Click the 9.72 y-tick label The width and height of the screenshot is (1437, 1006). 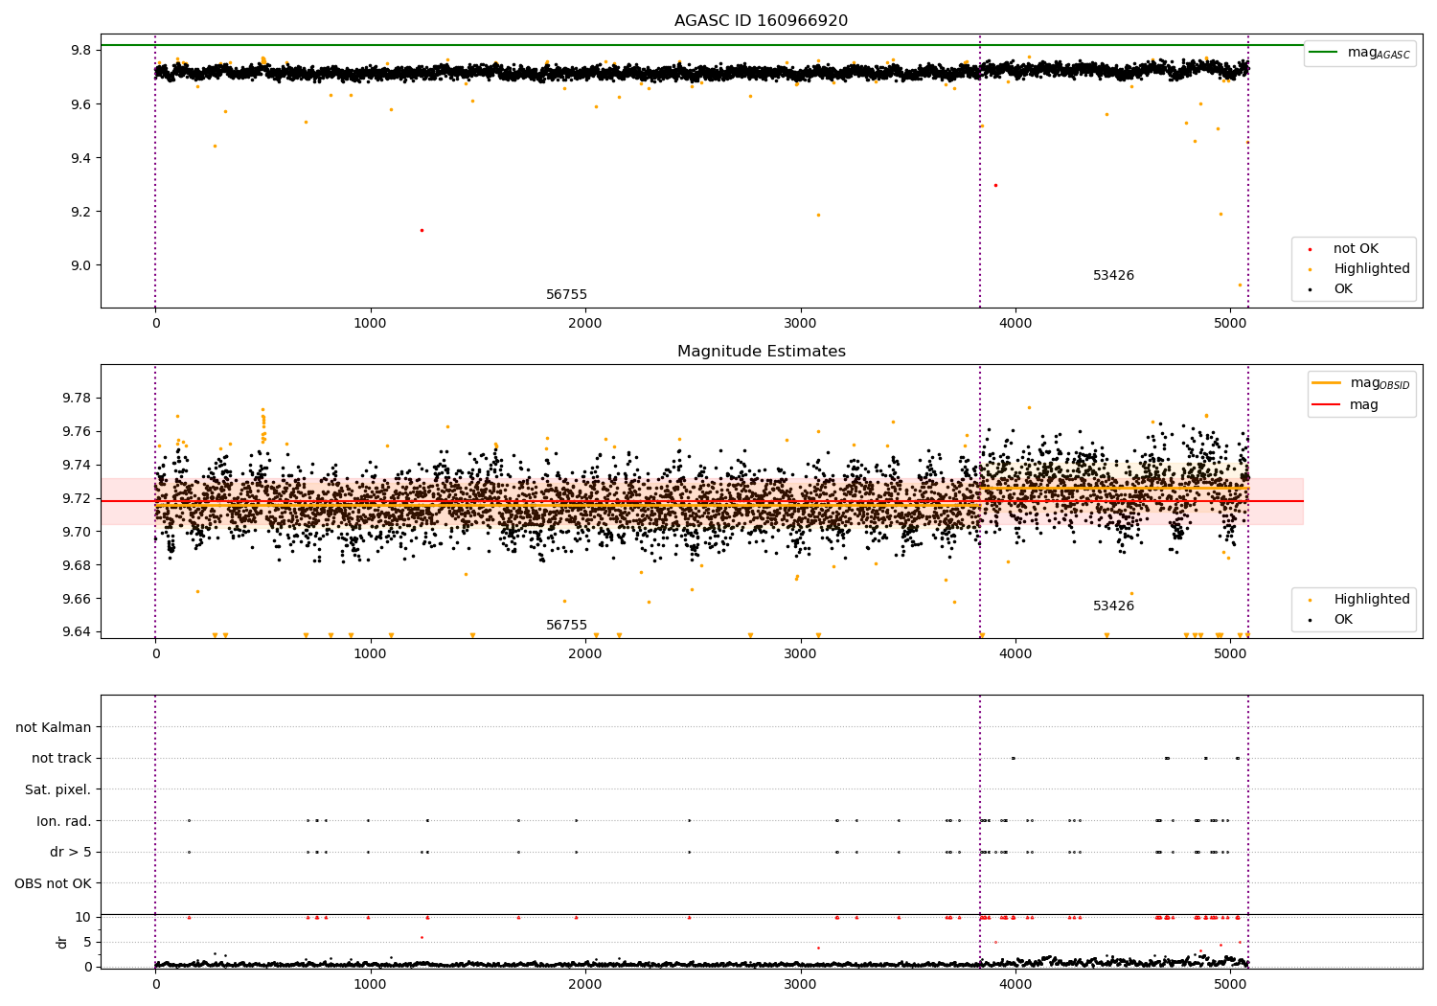coord(78,498)
